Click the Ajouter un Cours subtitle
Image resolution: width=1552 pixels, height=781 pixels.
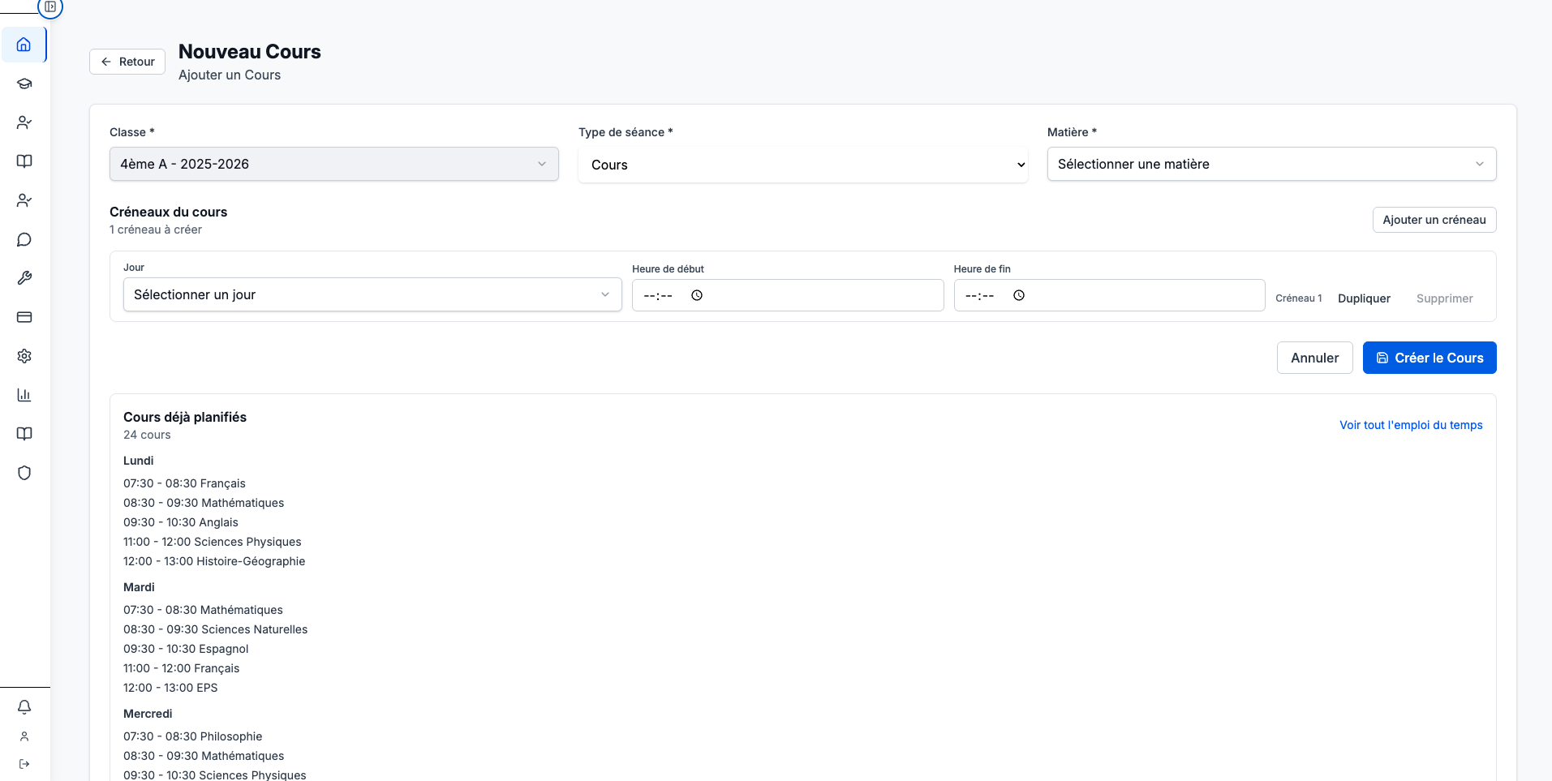(230, 75)
